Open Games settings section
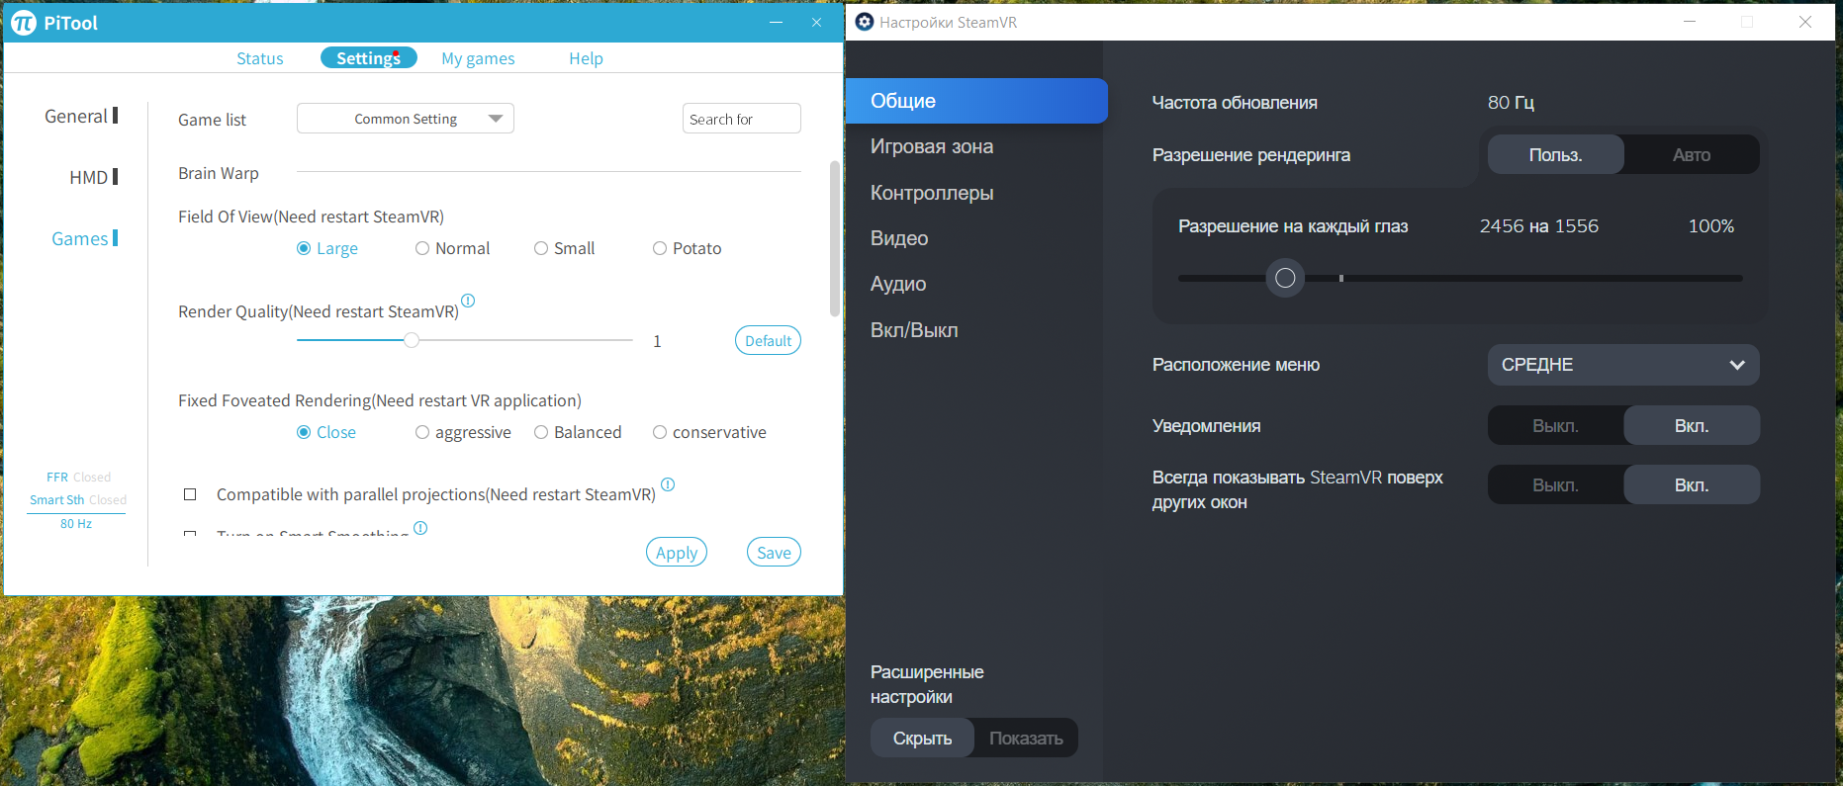 tap(85, 238)
